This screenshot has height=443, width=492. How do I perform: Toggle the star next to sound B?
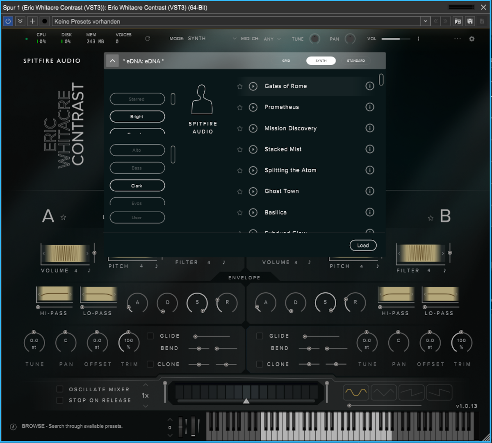tap(430, 218)
